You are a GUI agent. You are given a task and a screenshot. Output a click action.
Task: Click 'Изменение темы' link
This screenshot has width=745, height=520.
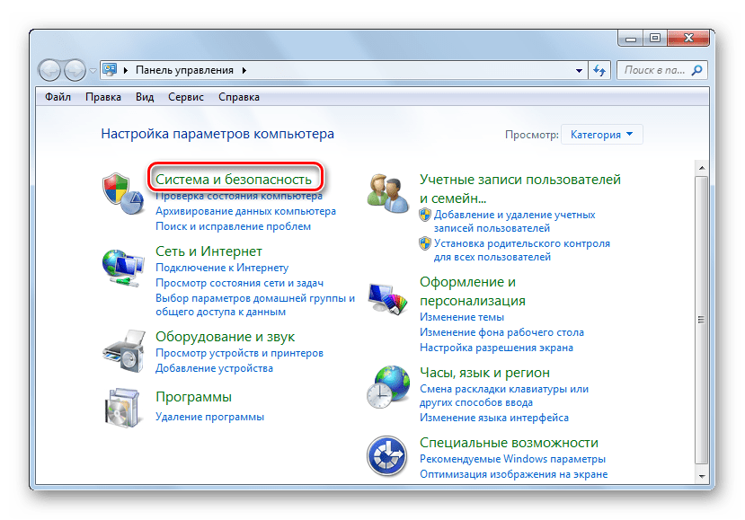pyautogui.click(x=462, y=317)
